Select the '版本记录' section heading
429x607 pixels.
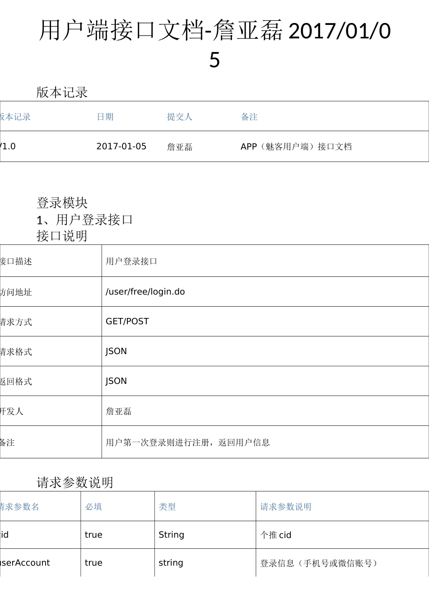(62, 93)
